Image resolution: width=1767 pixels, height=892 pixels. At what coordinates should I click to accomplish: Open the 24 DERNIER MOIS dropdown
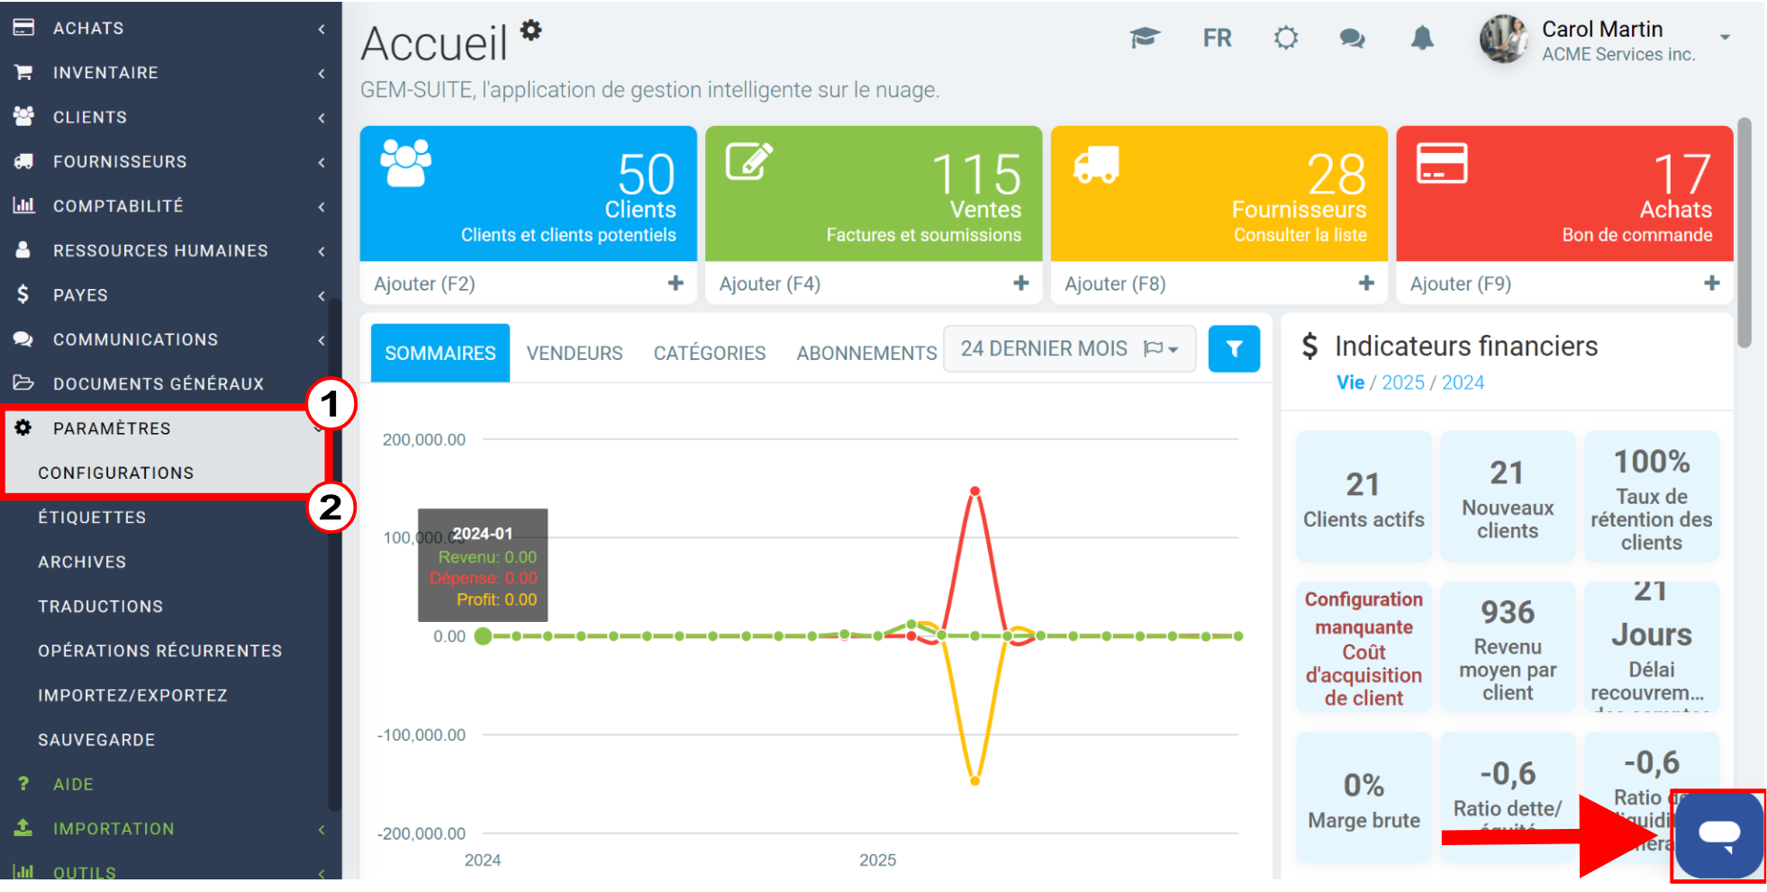[x=1069, y=349]
